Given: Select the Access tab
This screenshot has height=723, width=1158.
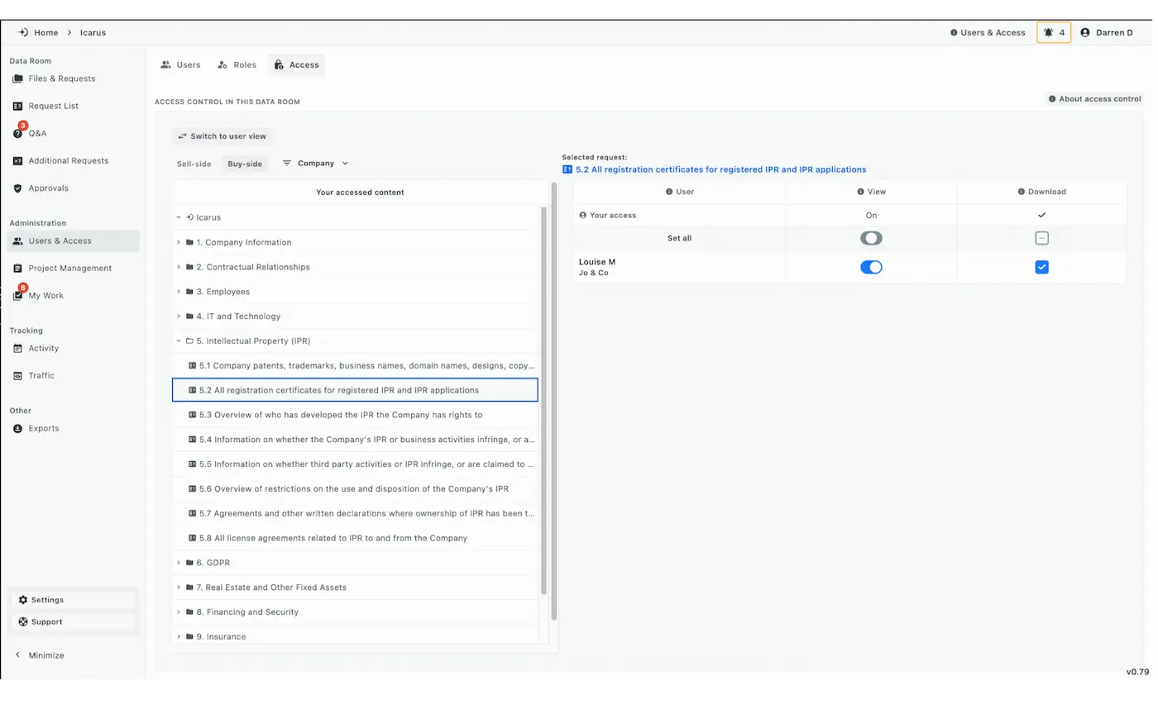Looking at the screenshot, I should click(296, 64).
